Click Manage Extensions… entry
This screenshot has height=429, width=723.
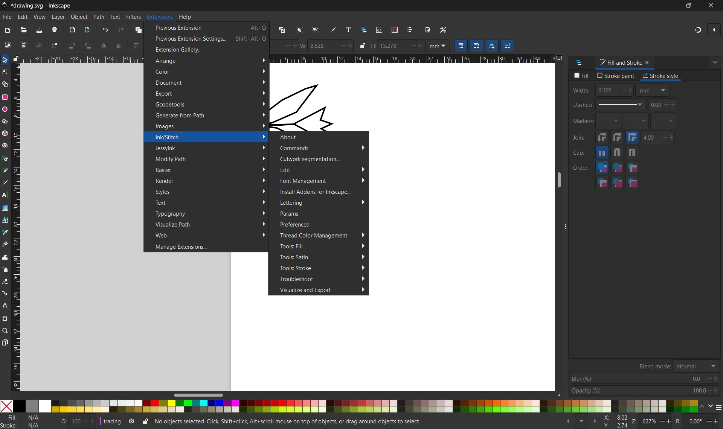pos(206,247)
